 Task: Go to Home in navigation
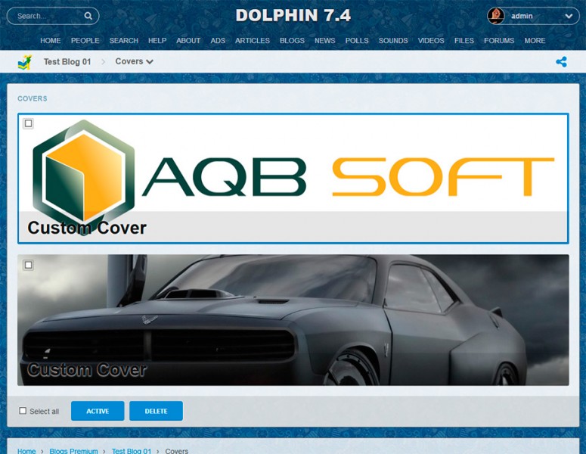(x=51, y=40)
